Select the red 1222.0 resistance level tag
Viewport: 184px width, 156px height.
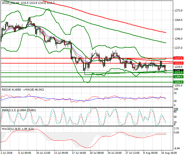point(178,63)
